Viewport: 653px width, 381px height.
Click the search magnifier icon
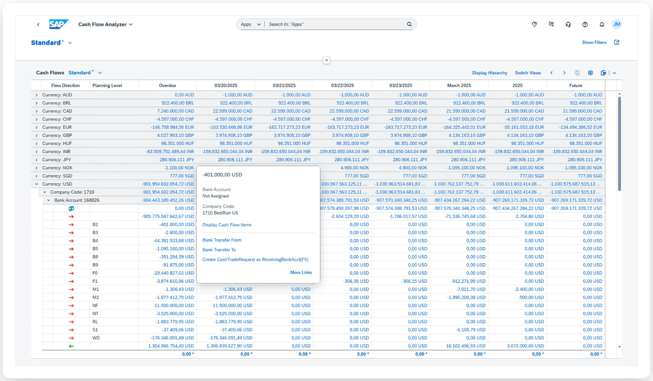[409, 24]
